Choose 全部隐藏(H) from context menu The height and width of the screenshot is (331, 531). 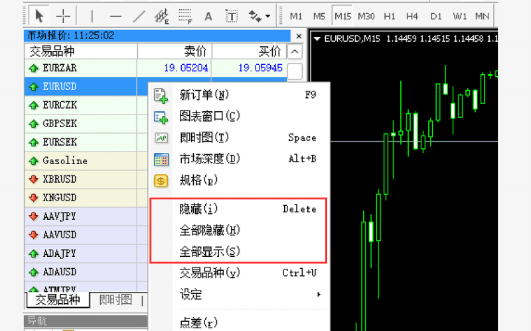(x=239, y=230)
